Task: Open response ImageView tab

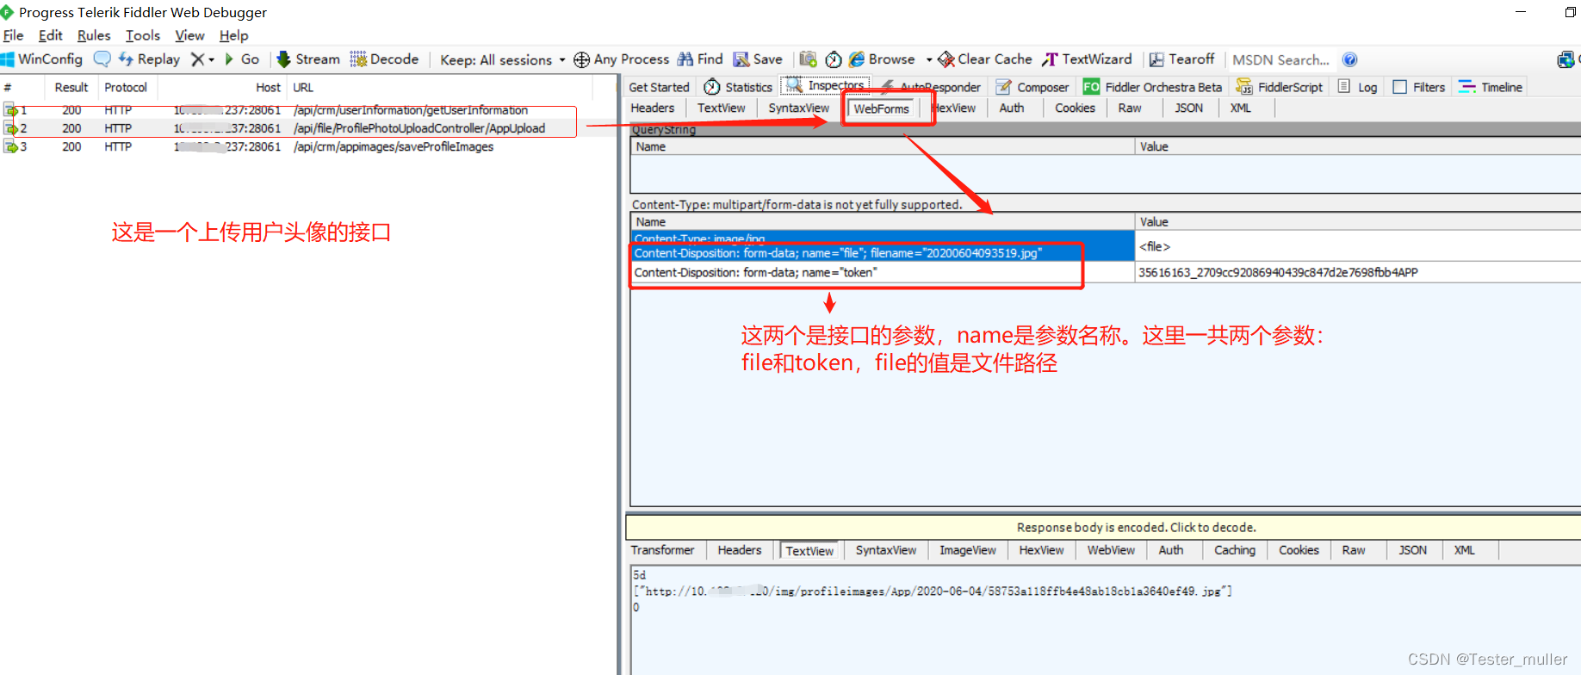Action: click(x=967, y=550)
